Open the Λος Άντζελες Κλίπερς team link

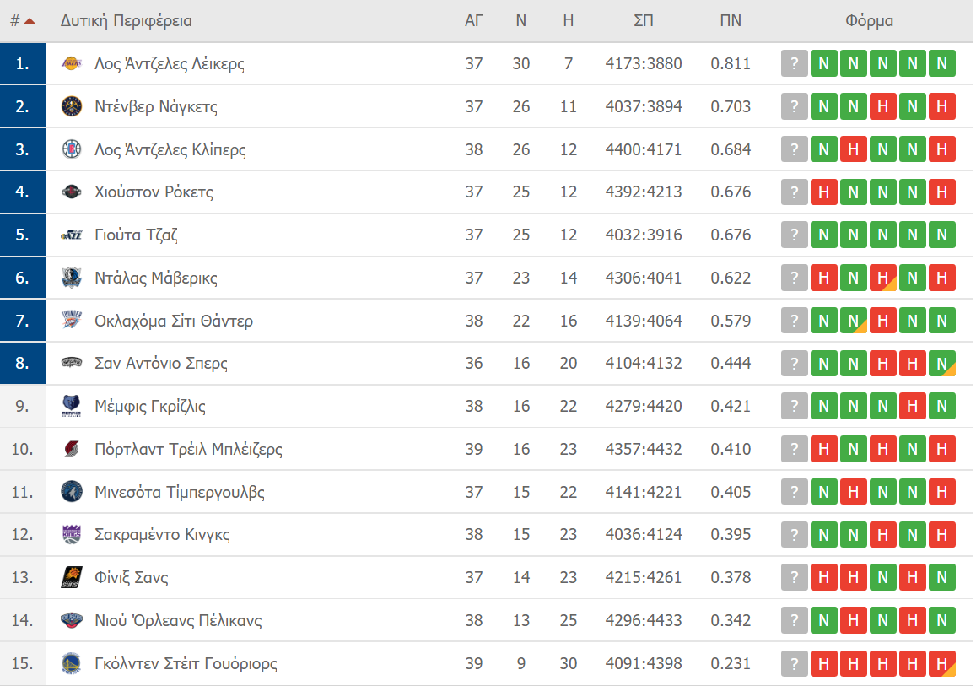tap(170, 150)
